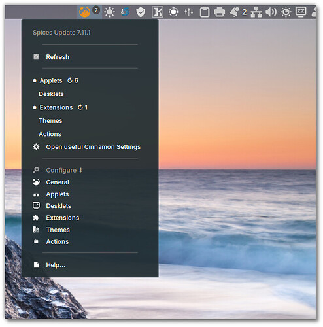
Task: Open the audio mixer sliders icon
Action: tap(188, 12)
